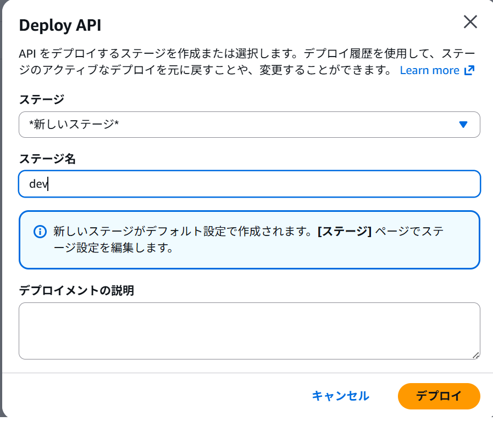Click キャンセル to abort deployment
This screenshot has height=427, width=493.
(x=340, y=396)
